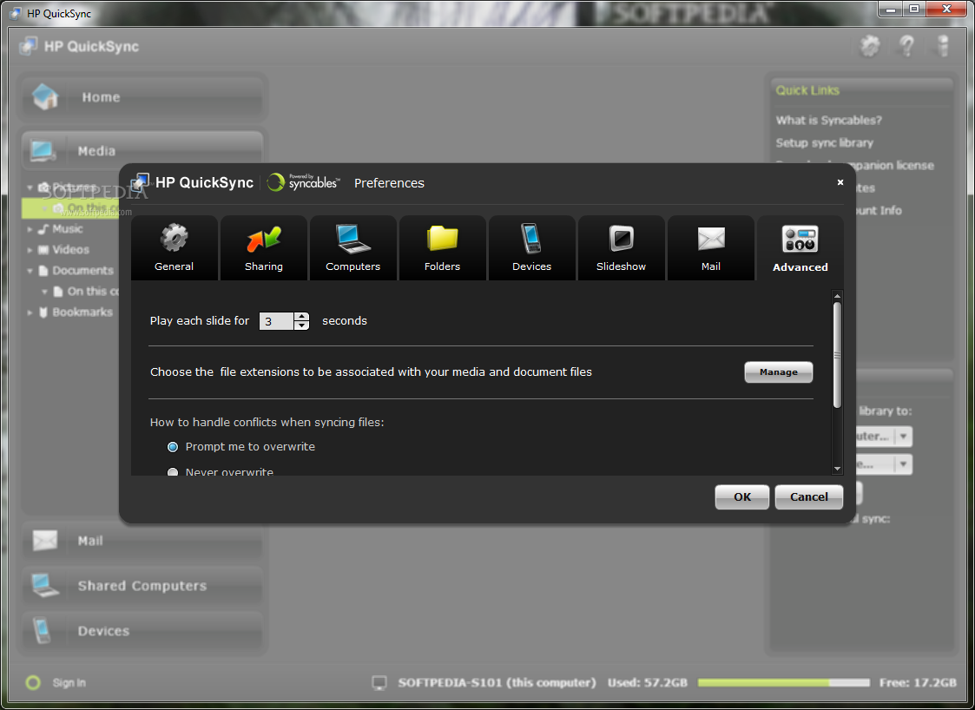
Task: Open the Setup sync library quick link
Action: click(824, 142)
